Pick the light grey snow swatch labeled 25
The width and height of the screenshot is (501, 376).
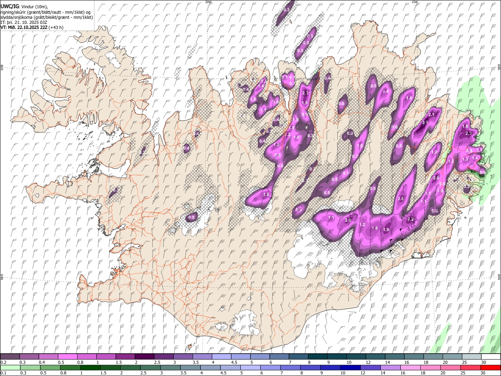(471, 356)
